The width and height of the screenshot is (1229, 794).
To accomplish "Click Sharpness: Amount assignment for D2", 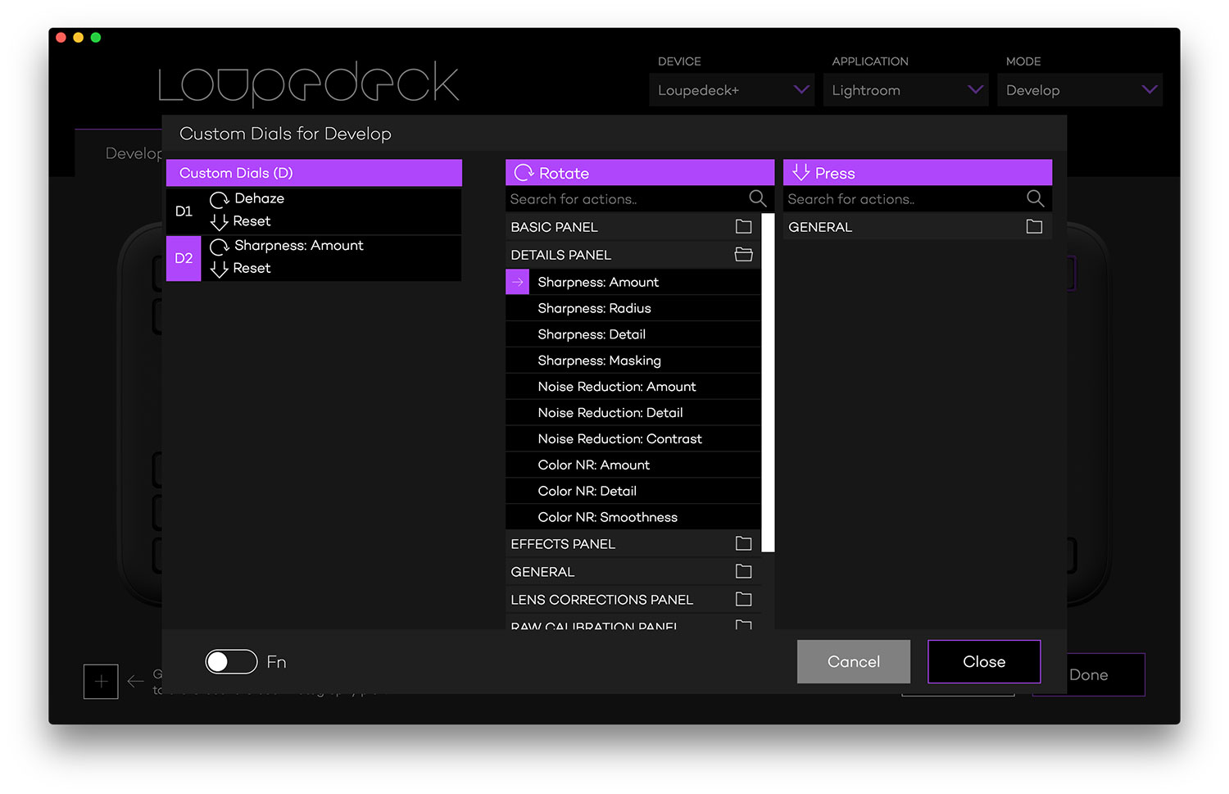I will 298,246.
